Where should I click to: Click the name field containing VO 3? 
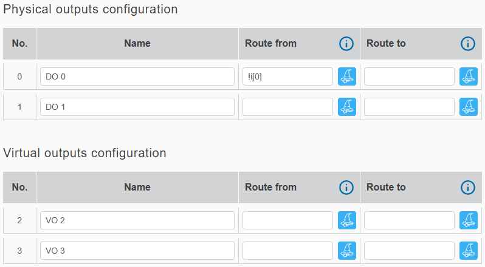coord(137,251)
